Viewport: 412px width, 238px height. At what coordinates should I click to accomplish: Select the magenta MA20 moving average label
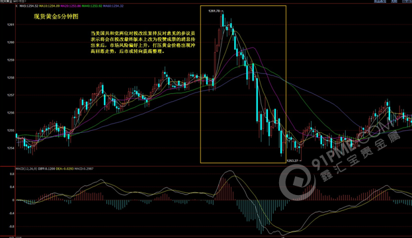coord(71,6)
